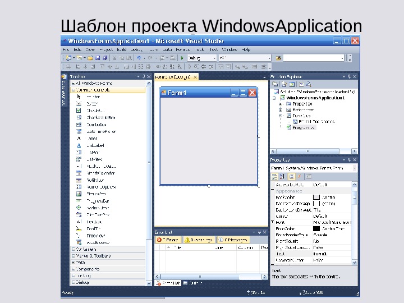Click the Open File folder icon

(90, 58)
